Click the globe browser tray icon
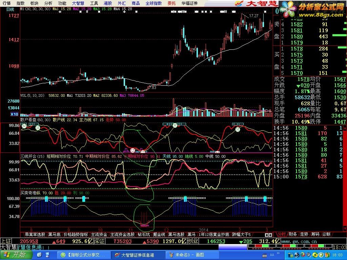Viewport: 347px width, 260px height. pyautogui.click(x=297, y=255)
